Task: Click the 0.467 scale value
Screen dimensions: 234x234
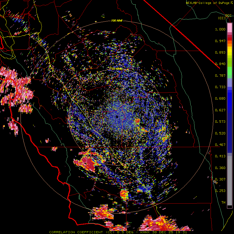Action: (220, 145)
